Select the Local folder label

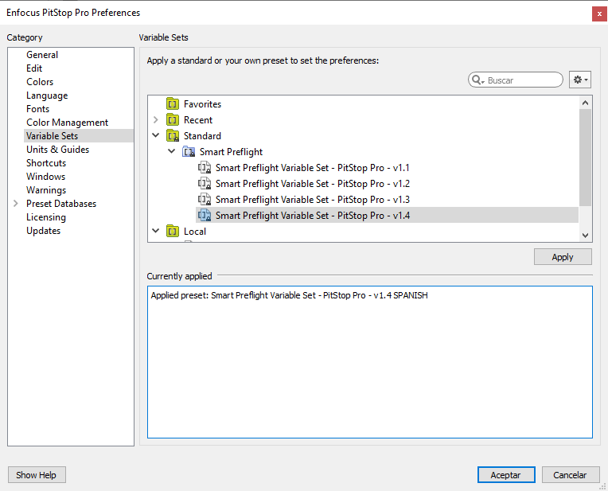195,231
